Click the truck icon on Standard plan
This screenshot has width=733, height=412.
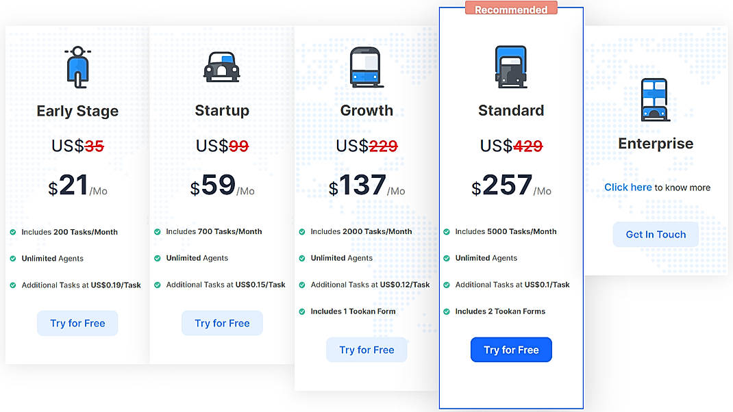click(x=511, y=66)
